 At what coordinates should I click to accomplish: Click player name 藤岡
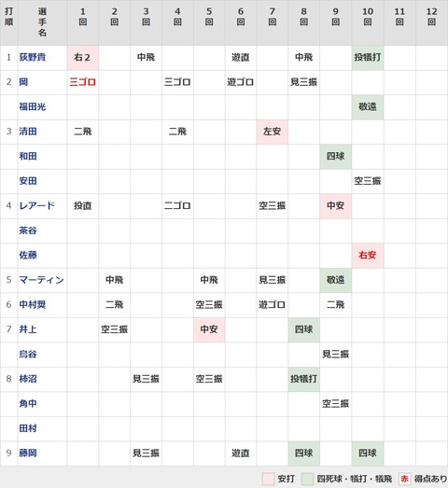pos(28,453)
